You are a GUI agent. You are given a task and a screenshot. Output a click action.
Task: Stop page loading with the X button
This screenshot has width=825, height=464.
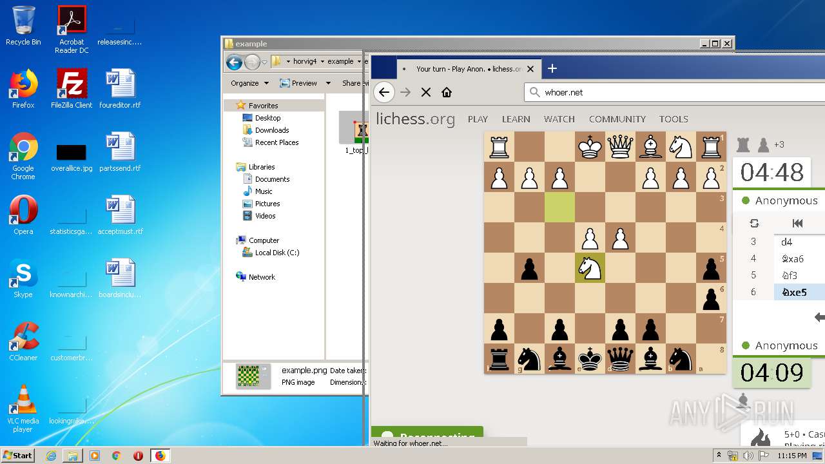pos(426,92)
